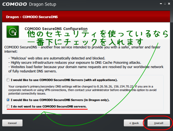The height and width of the screenshot is (131, 173).
Task: Click the disabled maximize window button
Action: [165, 4]
